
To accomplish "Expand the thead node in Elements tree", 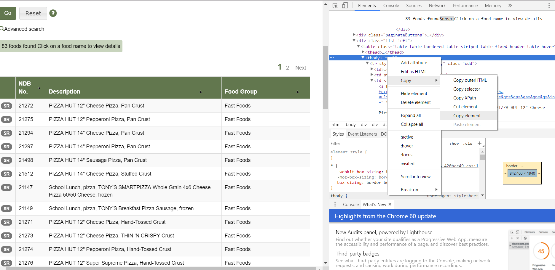I will (x=363, y=52).
